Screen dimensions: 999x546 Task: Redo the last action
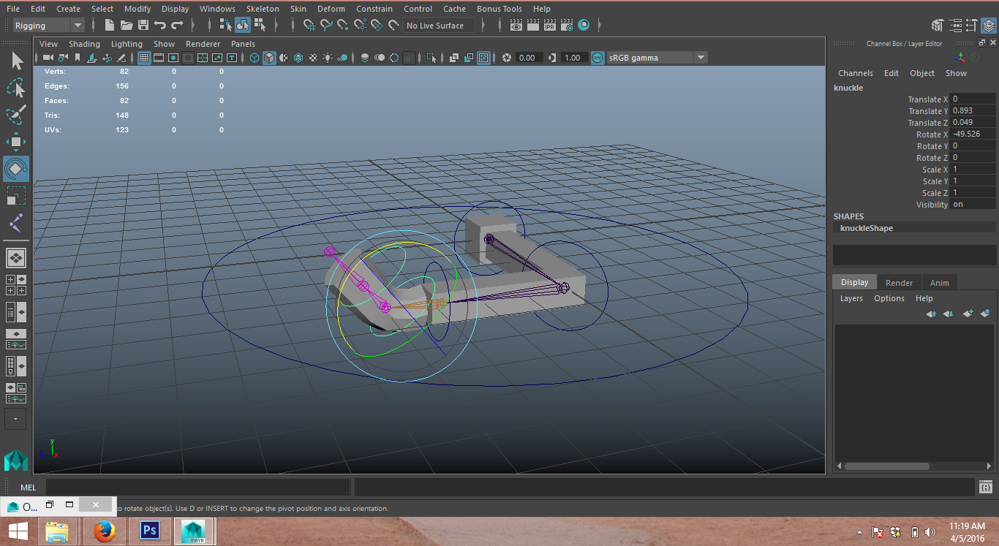click(x=177, y=26)
